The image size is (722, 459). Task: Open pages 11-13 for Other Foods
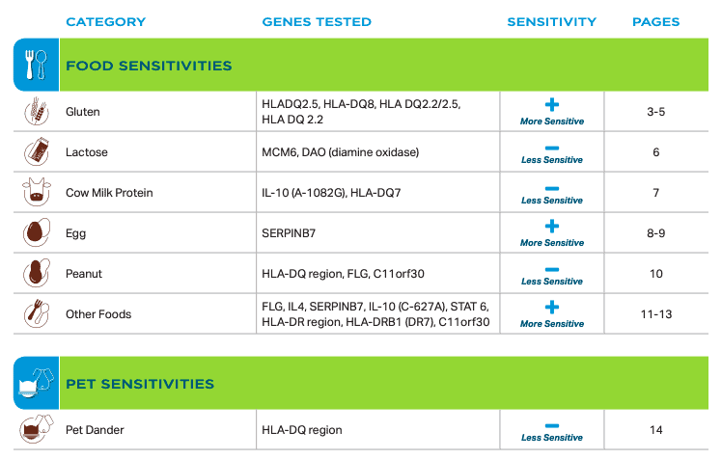[x=656, y=314]
